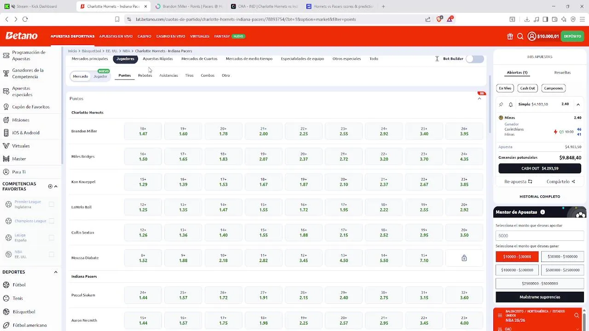Collapse the Simple bet details chevron
This screenshot has width=589, height=331.
tap(578, 104)
